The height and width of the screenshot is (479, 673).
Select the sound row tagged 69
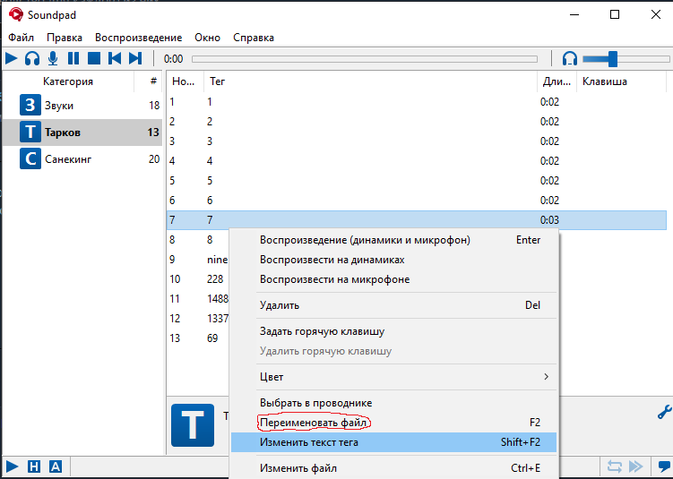point(198,338)
